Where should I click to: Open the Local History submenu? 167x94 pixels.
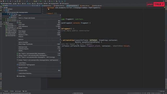[39, 63]
